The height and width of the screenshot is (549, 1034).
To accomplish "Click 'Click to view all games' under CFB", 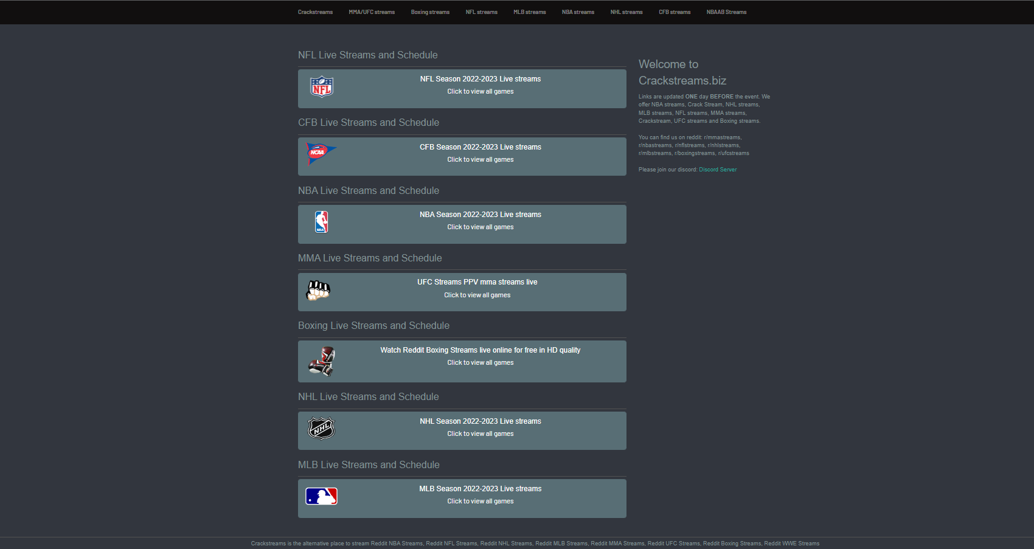I will point(481,160).
